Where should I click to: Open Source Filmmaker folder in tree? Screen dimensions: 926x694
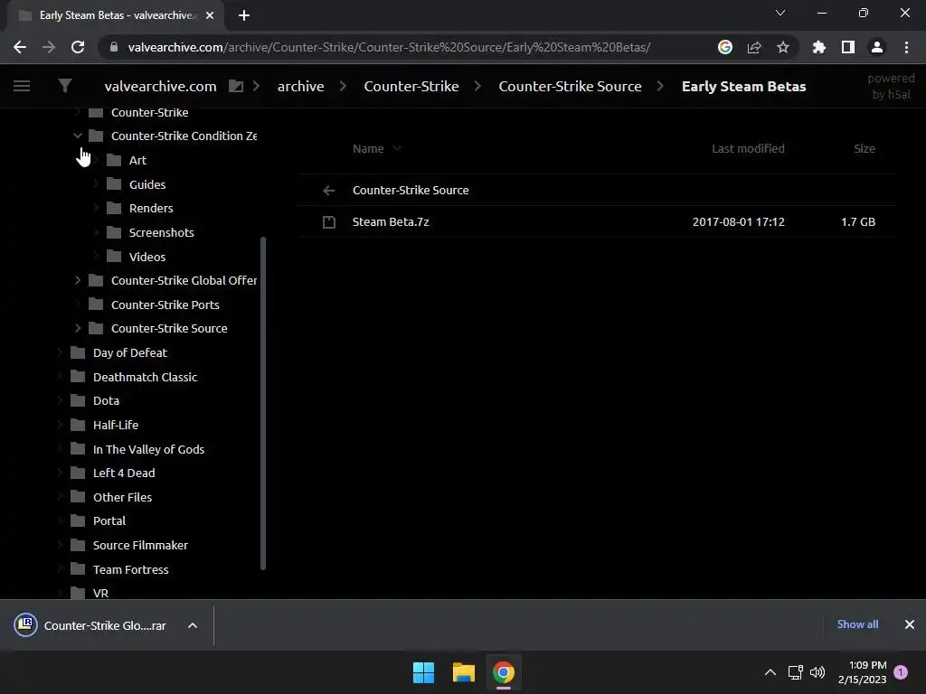[140, 545]
